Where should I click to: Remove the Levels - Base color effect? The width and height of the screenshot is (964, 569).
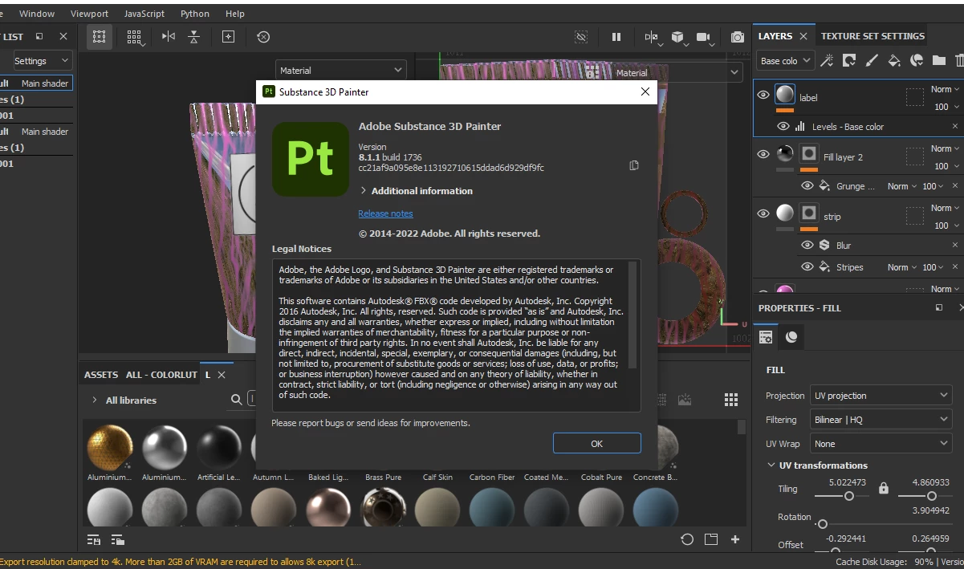[x=955, y=127]
